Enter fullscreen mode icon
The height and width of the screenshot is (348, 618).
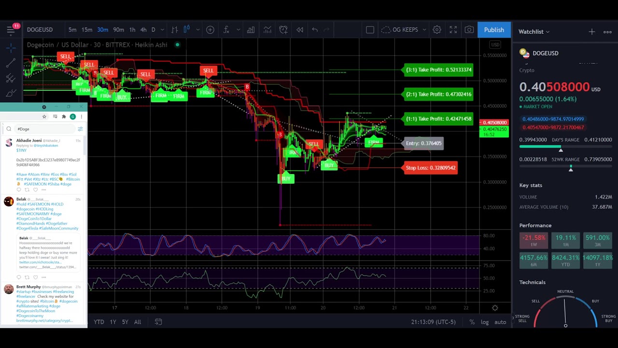(x=453, y=30)
